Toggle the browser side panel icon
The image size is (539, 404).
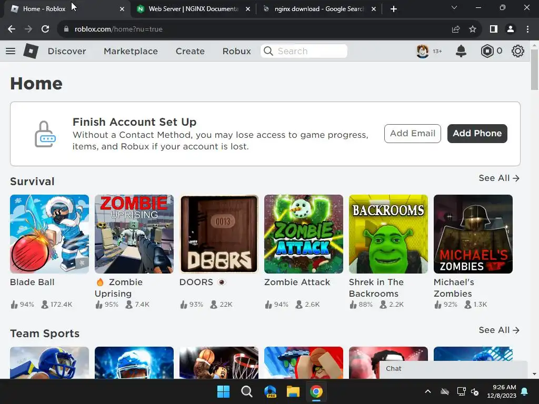tap(494, 29)
